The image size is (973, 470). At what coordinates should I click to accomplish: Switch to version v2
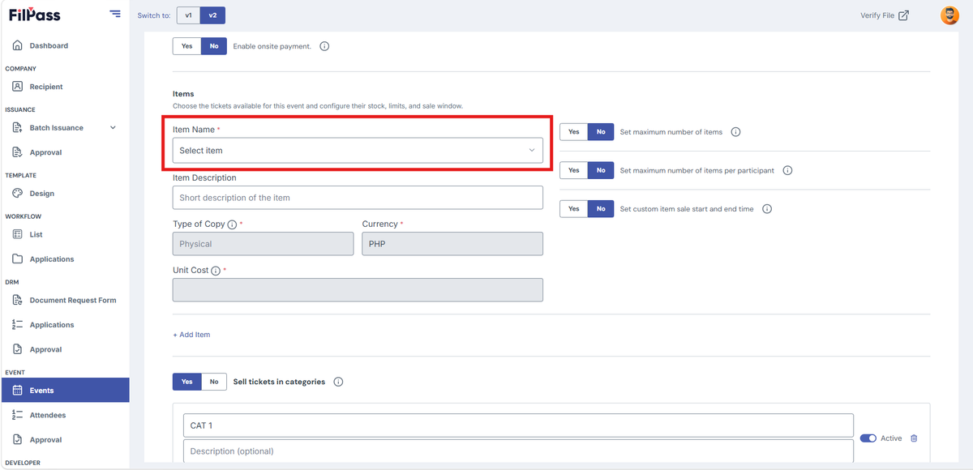[213, 15]
